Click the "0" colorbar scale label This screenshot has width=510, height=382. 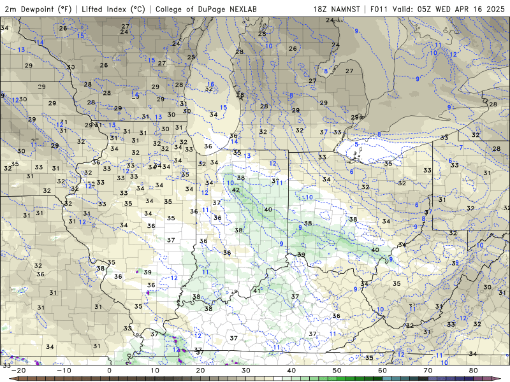coord(109,371)
